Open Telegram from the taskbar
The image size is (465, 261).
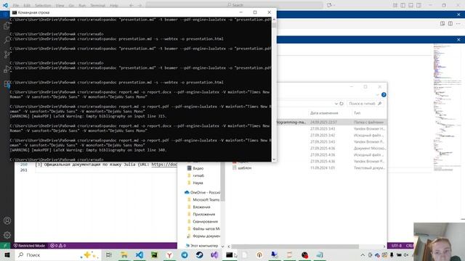pos(185,254)
